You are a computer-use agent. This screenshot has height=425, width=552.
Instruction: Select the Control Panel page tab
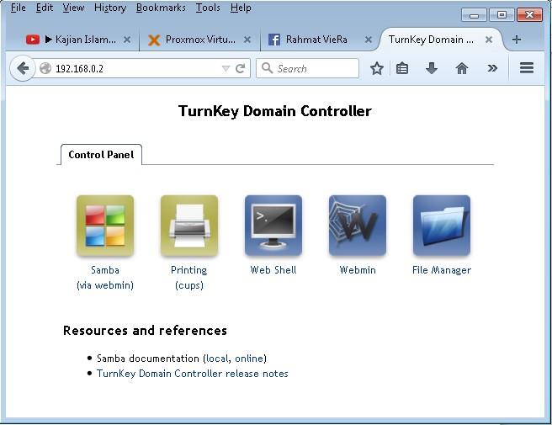[101, 155]
